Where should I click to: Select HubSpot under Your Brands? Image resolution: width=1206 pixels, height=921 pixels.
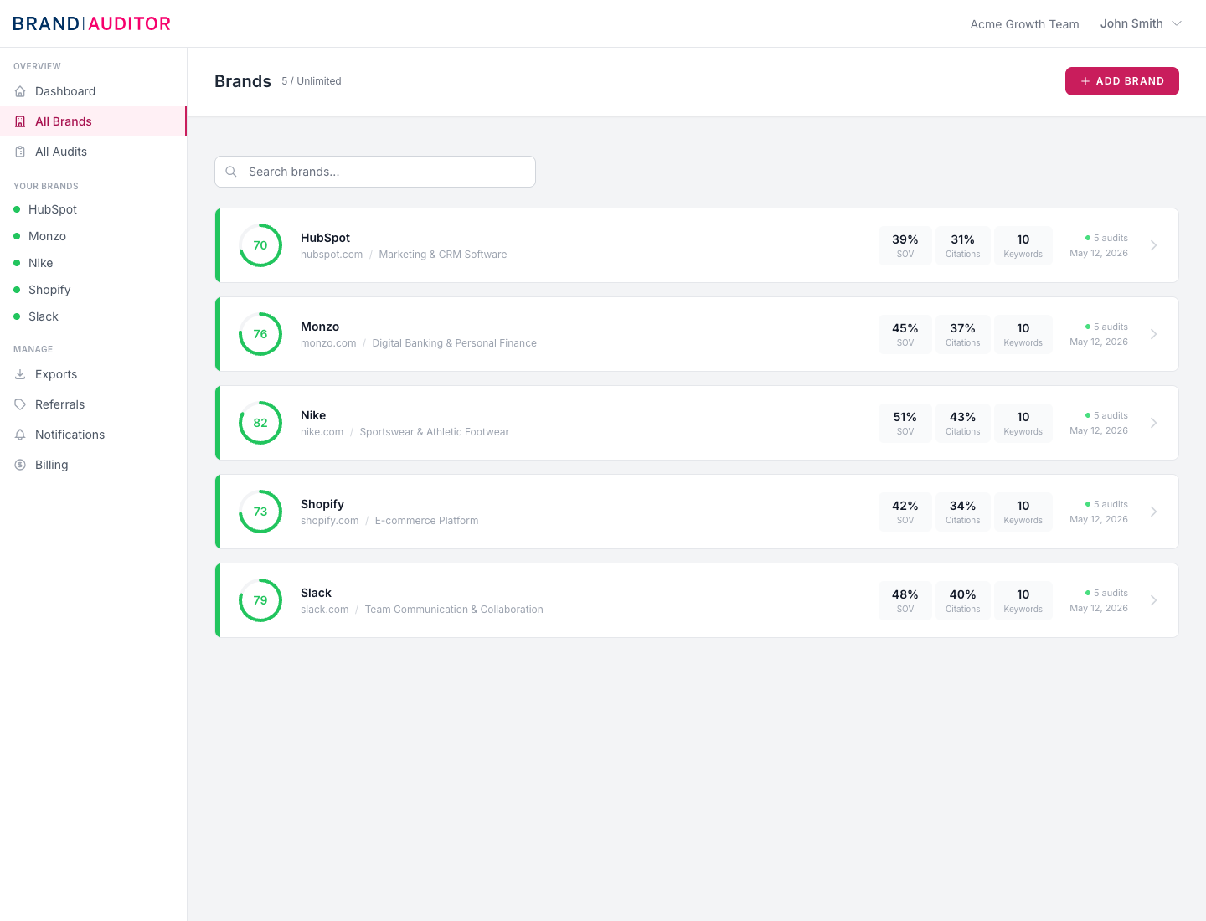pyautogui.click(x=93, y=209)
